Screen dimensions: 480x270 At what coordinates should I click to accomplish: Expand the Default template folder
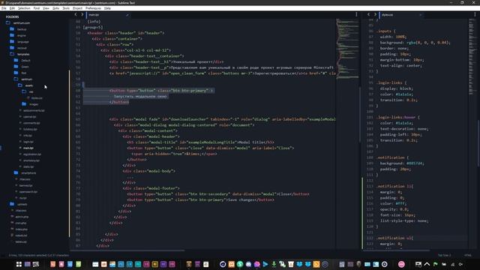(22, 60)
